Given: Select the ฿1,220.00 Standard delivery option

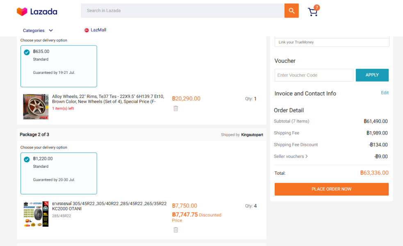Looking at the screenshot, I should pos(59,173).
